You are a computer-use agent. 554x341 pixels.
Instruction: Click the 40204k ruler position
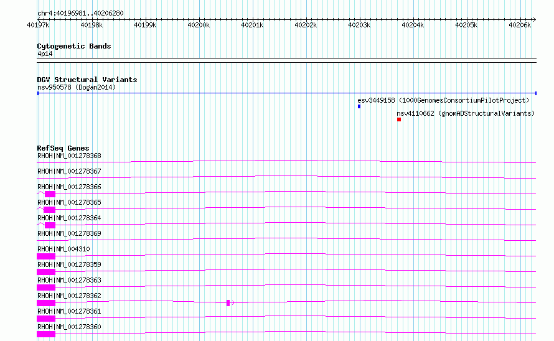pos(413,25)
